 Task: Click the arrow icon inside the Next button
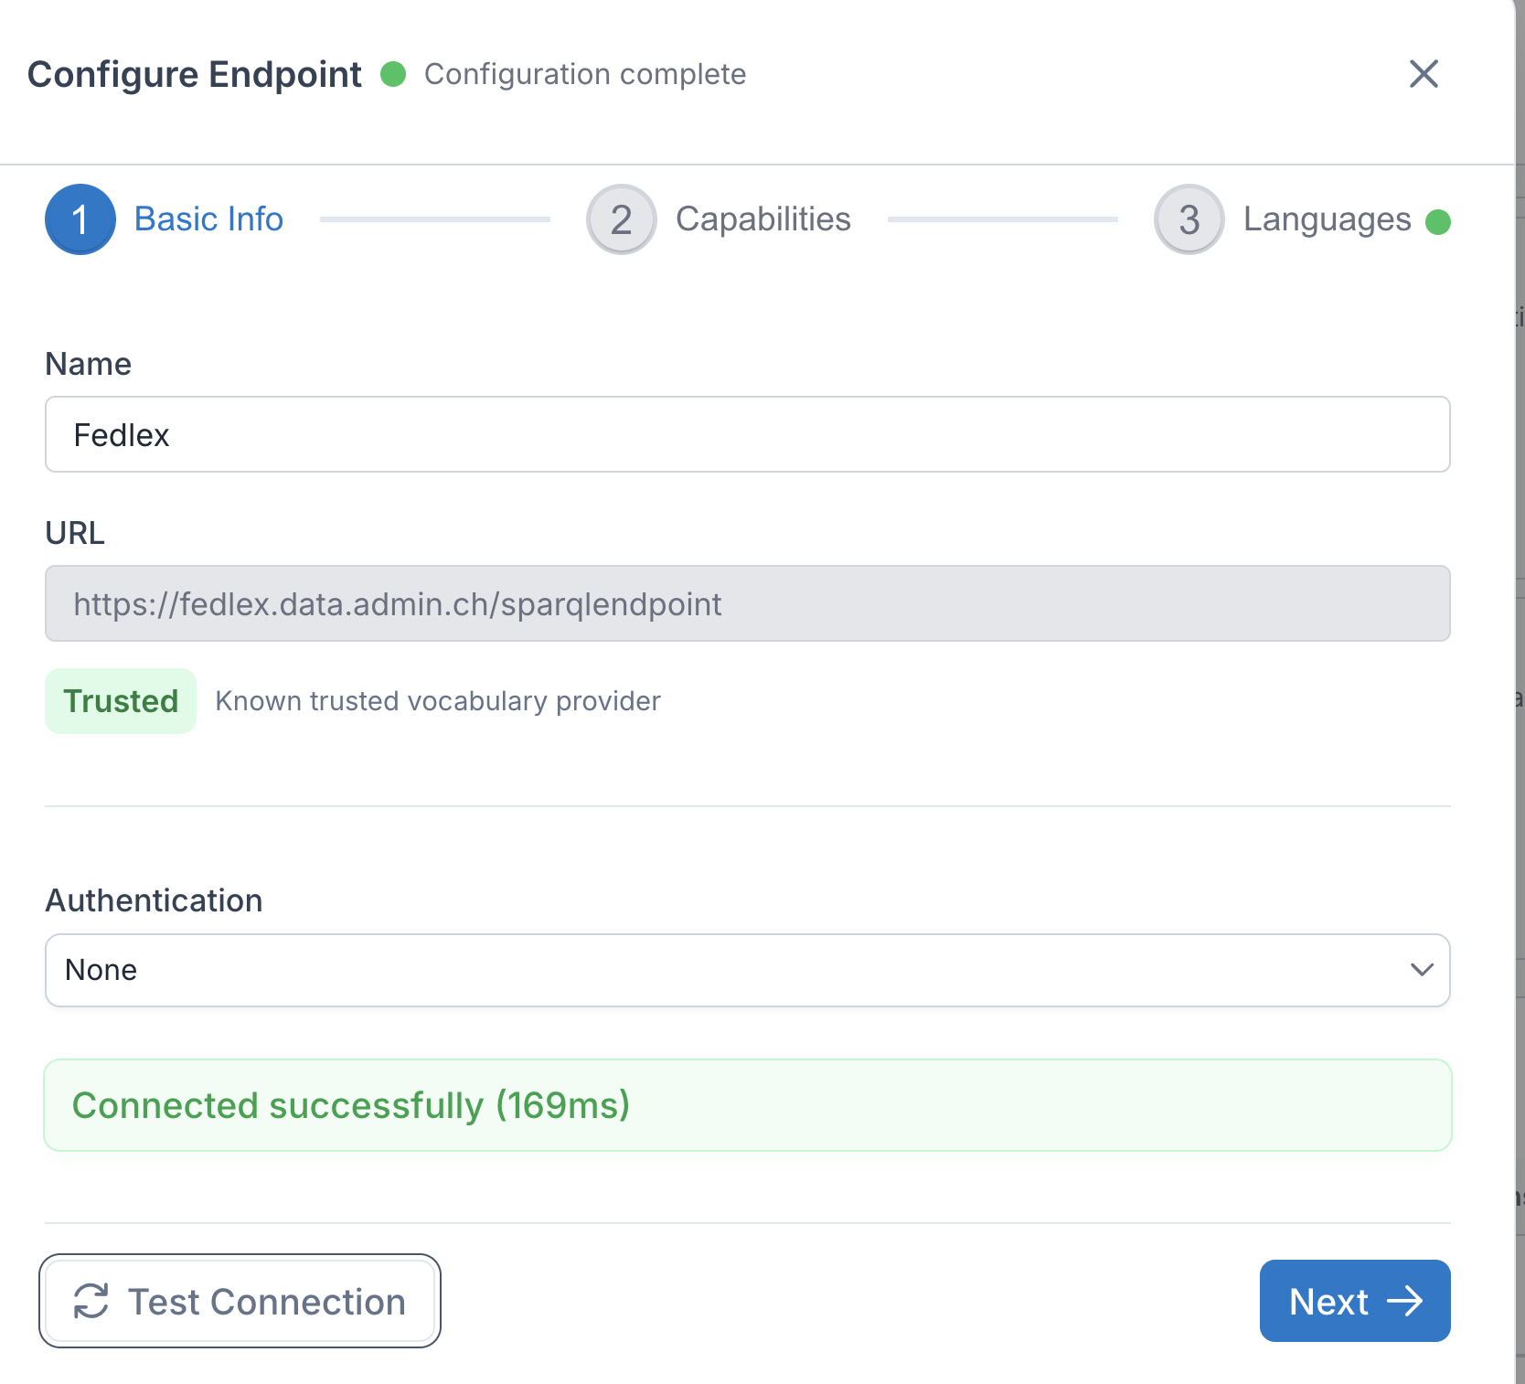(x=1405, y=1301)
